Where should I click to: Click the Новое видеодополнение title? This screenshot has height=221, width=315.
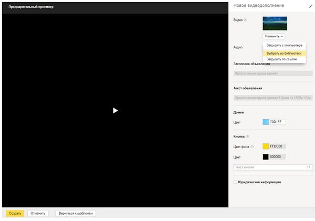pos(259,5)
